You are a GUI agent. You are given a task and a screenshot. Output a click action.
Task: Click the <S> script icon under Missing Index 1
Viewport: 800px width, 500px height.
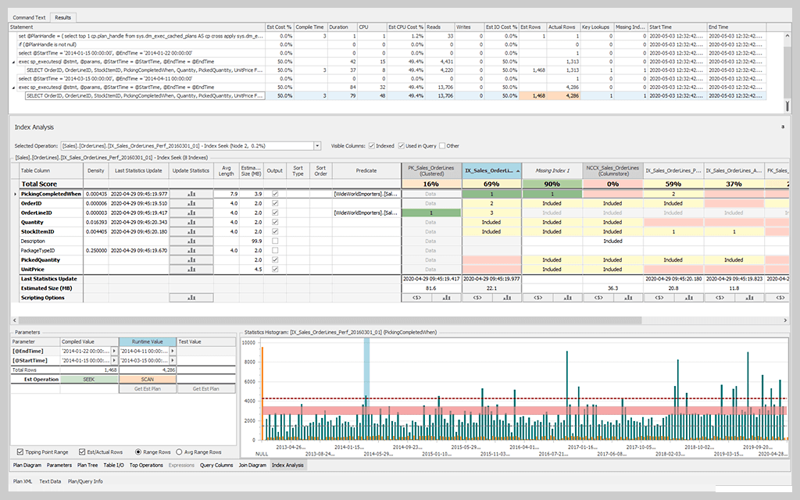[537, 297]
